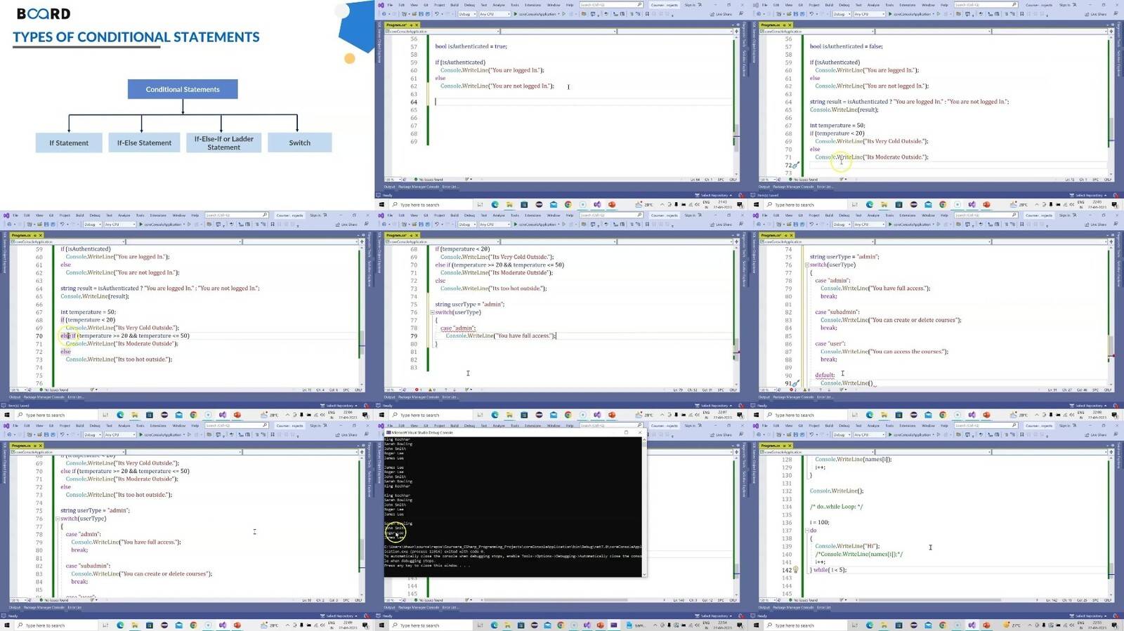Open Build menu in 'isAuthenticated = false' frame
The image size is (1124, 631).
pyautogui.click(x=829, y=5)
